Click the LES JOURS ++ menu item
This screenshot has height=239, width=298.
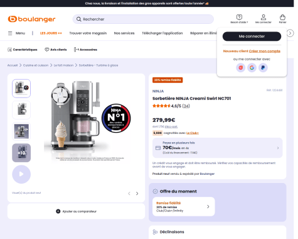click(x=51, y=33)
